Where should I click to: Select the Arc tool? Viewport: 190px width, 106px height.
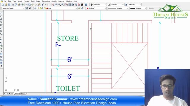tap(1, 28)
